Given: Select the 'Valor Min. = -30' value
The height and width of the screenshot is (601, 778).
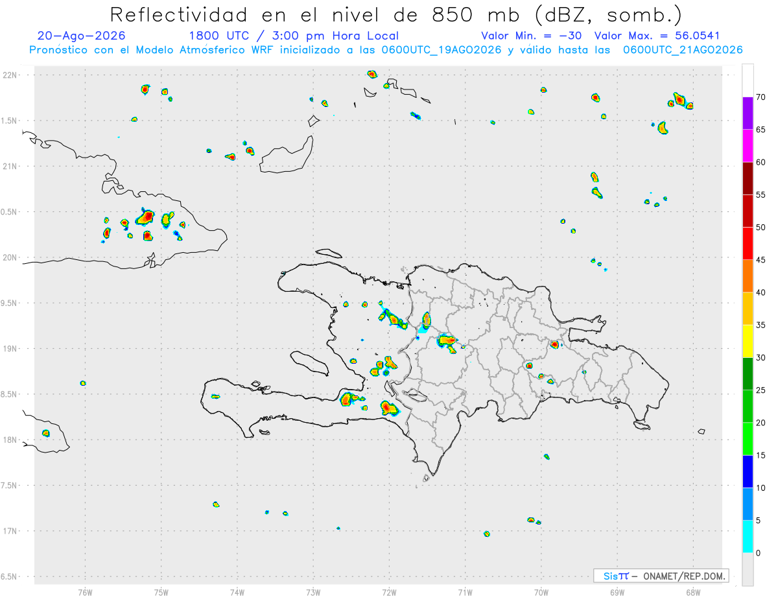Looking at the screenshot, I should click(532, 36).
